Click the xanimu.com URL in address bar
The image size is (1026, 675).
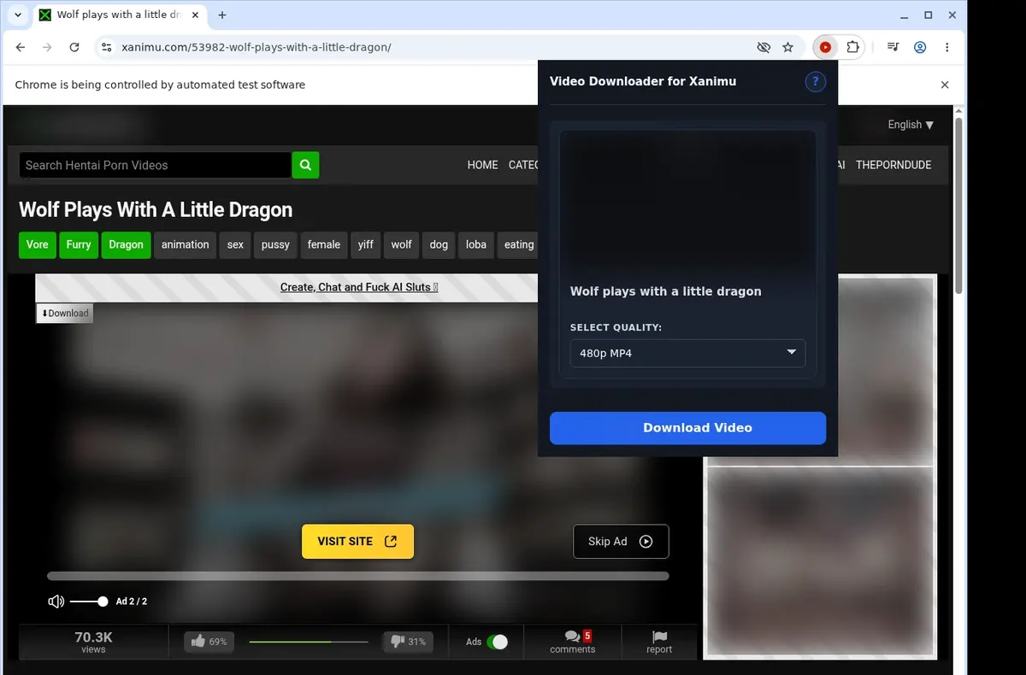(x=256, y=47)
